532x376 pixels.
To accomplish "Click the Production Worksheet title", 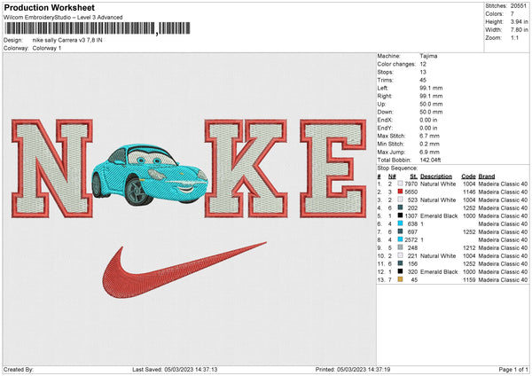I will coord(49,7).
